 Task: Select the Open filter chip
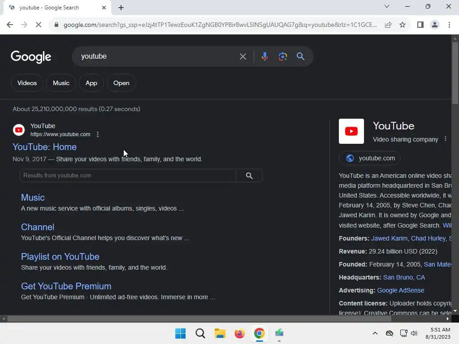coord(121,83)
